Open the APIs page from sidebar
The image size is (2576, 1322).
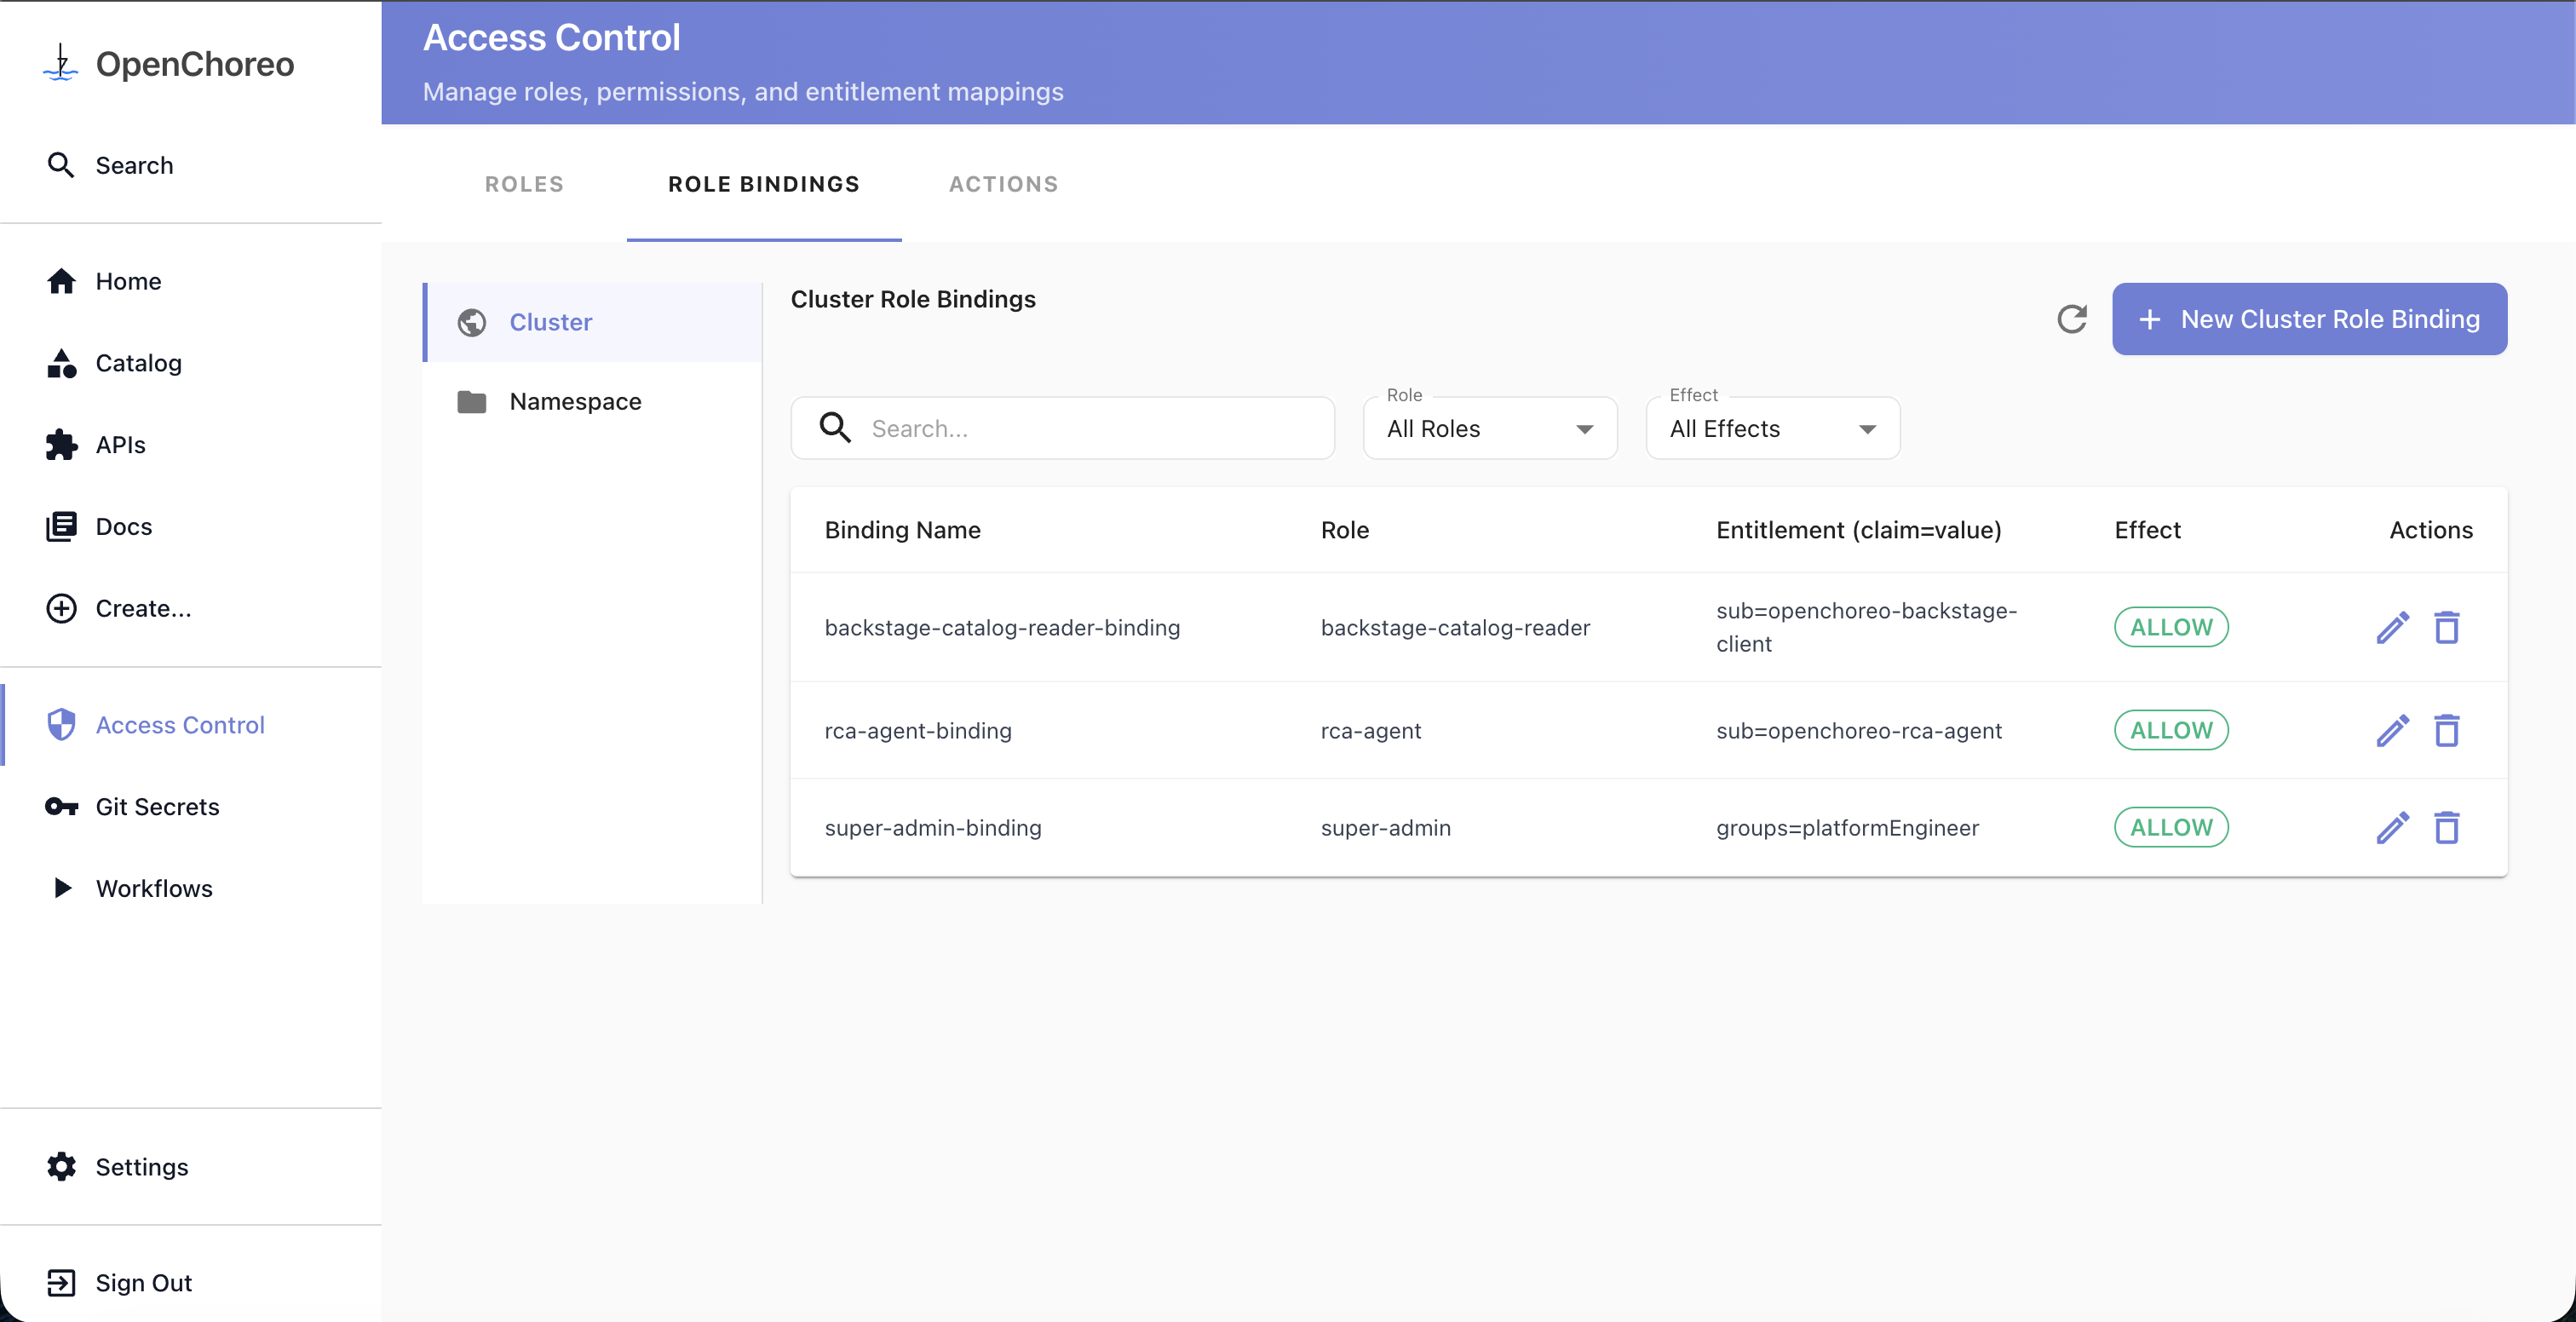pyautogui.click(x=120, y=445)
